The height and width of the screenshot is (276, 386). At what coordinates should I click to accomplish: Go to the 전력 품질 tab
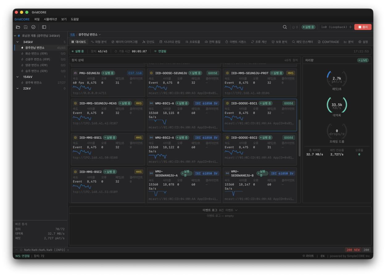tap(213, 42)
